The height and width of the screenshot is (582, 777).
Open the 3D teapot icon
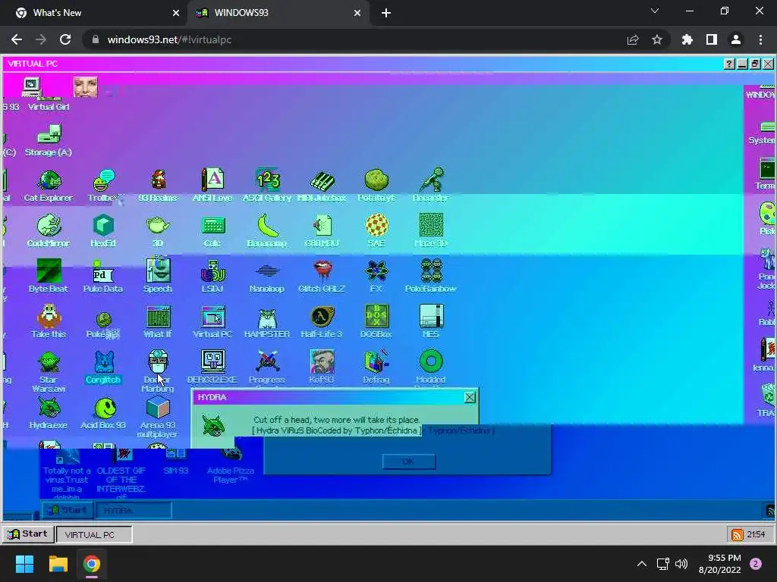click(x=158, y=230)
